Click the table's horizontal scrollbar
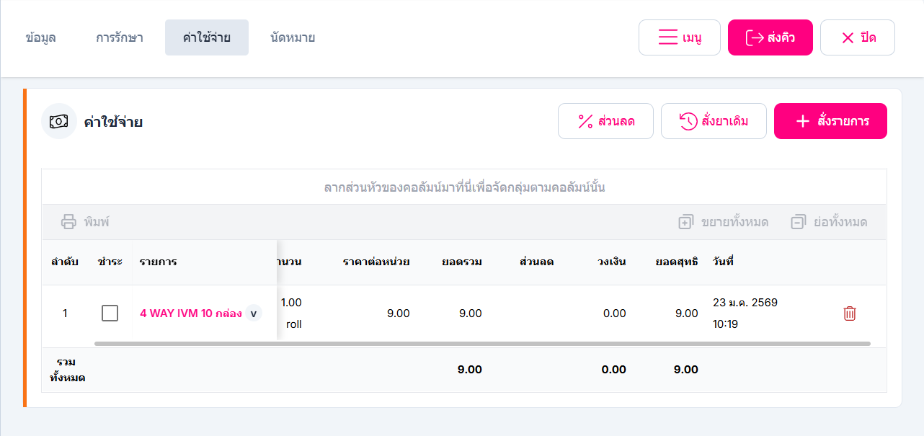 pyautogui.click(x=482, y=344)
